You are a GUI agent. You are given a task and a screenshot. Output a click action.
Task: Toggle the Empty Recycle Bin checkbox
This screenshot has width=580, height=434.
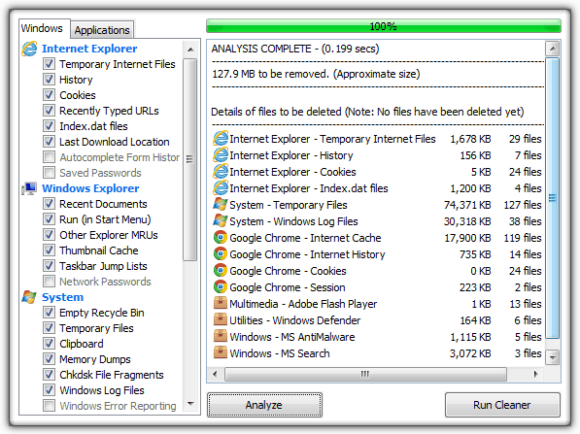tap(49, 313)
